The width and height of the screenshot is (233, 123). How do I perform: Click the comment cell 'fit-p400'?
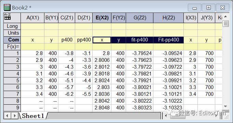click(x=139, y=40)
